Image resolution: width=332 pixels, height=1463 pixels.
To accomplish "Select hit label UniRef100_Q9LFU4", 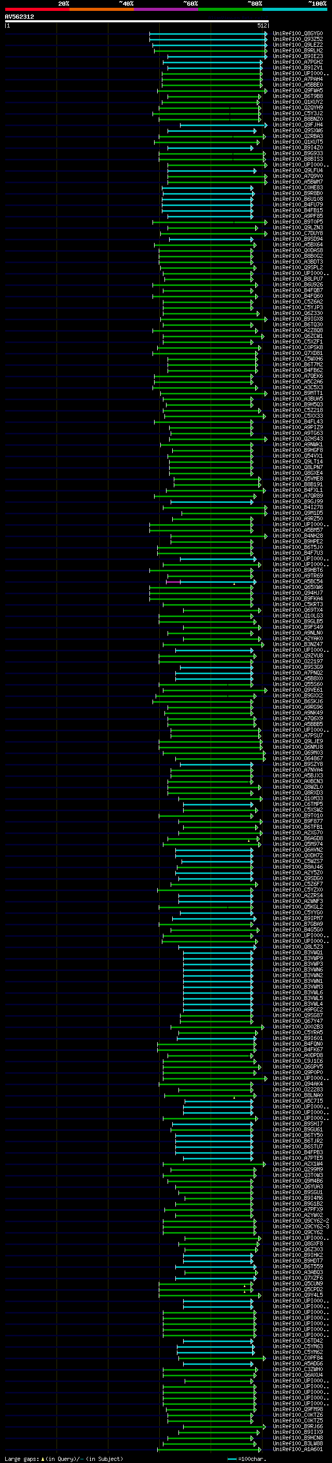I will click(298, 170).
